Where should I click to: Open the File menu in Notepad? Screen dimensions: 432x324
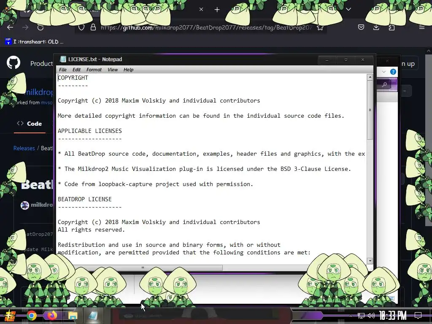click(x=63, y=70)
